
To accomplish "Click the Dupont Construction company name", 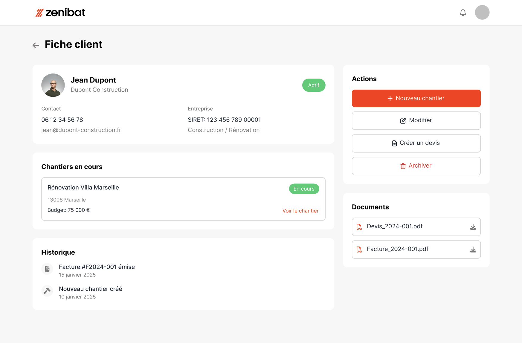I will tap(99, 90).
